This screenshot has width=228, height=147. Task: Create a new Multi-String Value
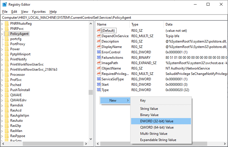[161, 134]
